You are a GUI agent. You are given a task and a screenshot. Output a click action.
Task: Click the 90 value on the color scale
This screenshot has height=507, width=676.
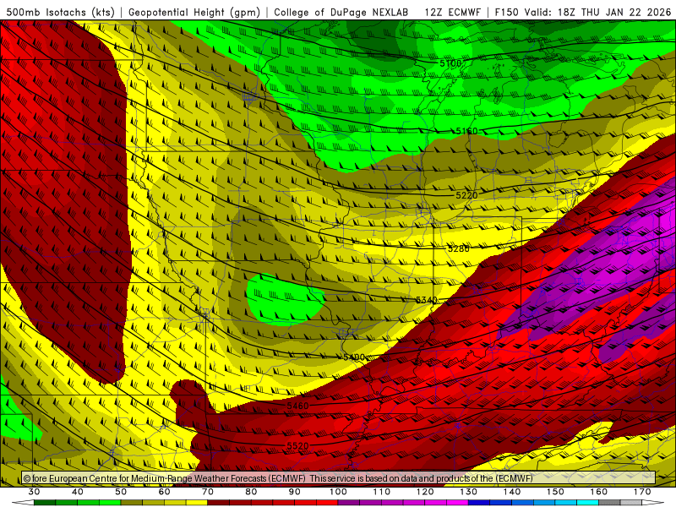(294, 492)
